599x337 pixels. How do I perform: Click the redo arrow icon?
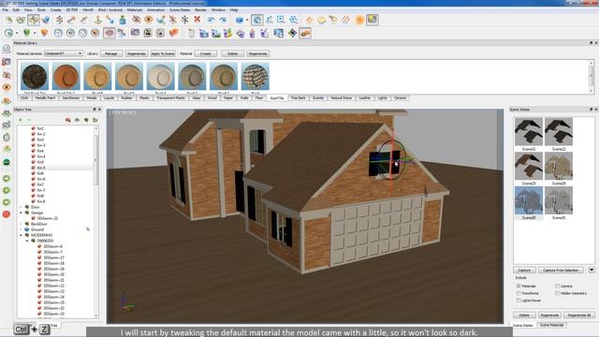tap(223, 20)
